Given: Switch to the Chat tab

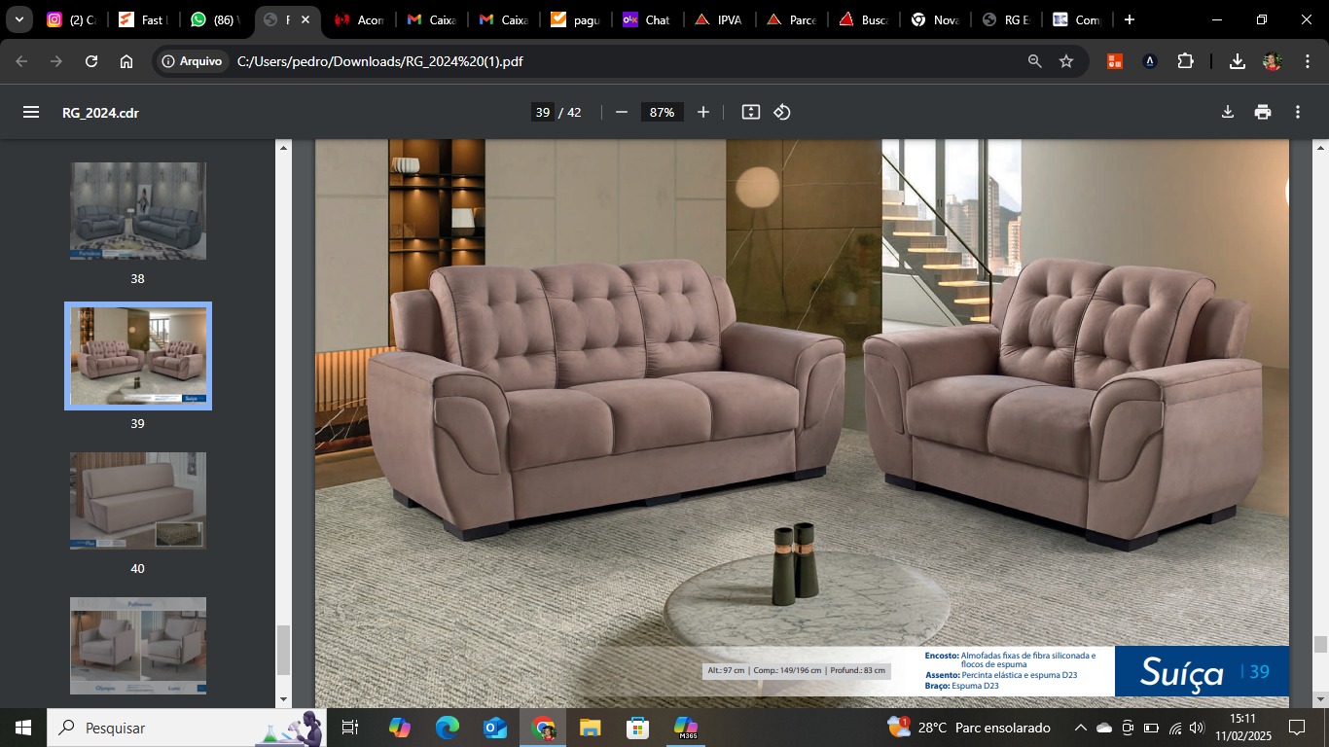Looking at the screenshot, I should tap(646, 19).
